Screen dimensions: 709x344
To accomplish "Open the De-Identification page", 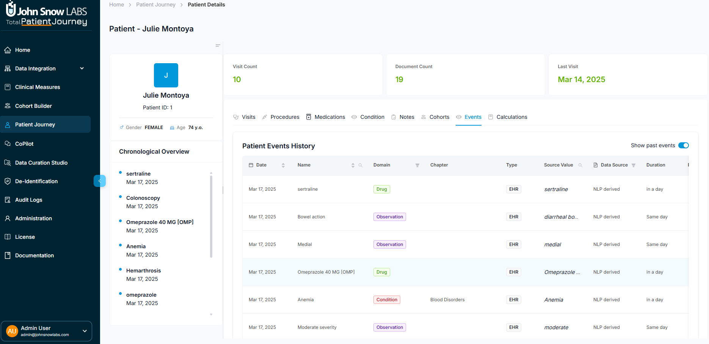I will click(x=36, y=181).
